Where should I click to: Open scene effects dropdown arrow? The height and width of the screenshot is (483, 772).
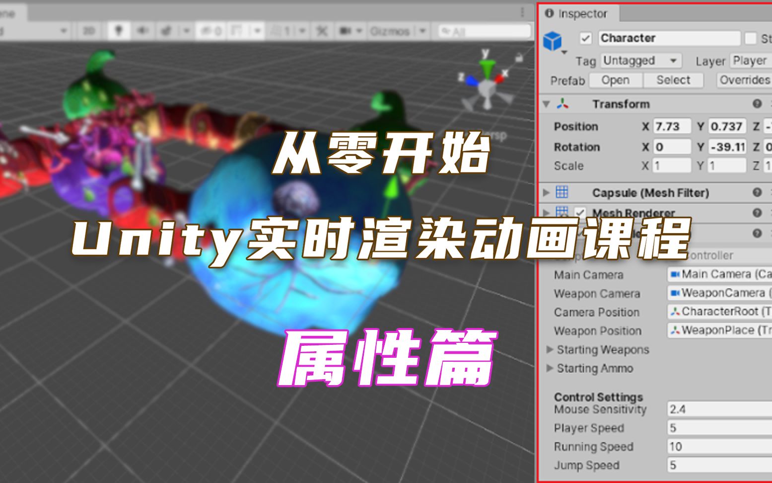(x=186, y=31)
